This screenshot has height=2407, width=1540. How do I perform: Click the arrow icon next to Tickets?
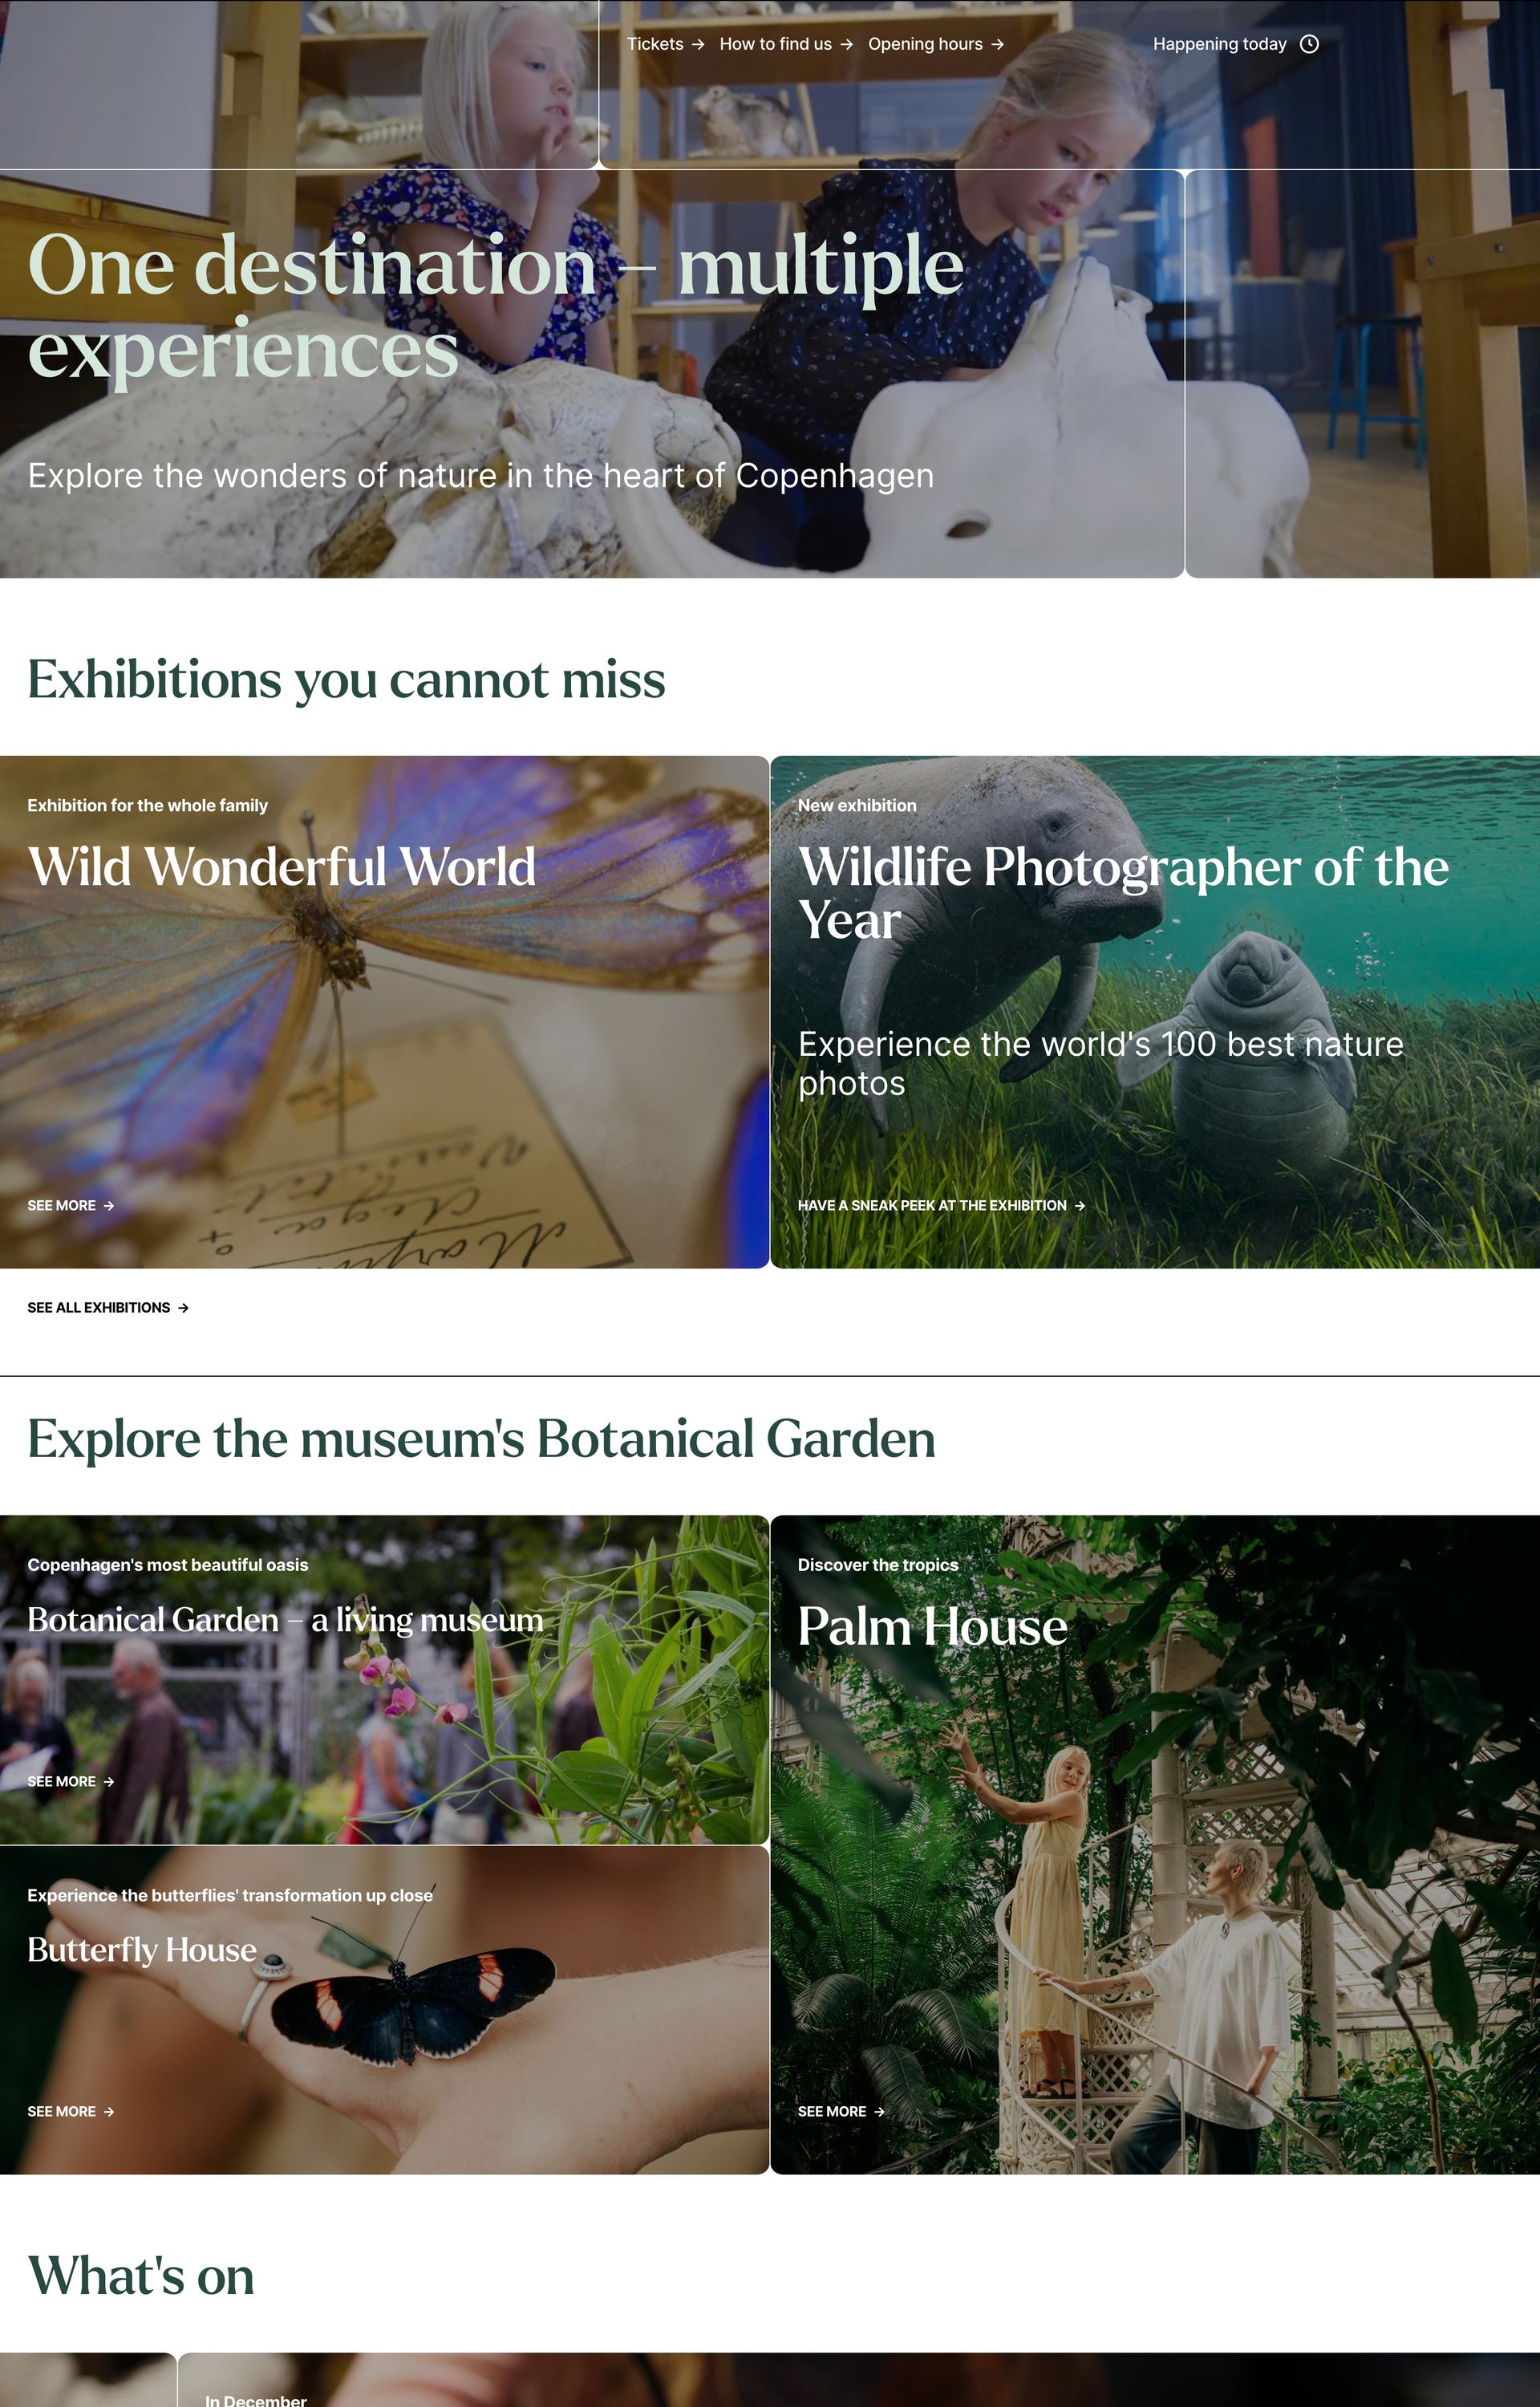698,44
